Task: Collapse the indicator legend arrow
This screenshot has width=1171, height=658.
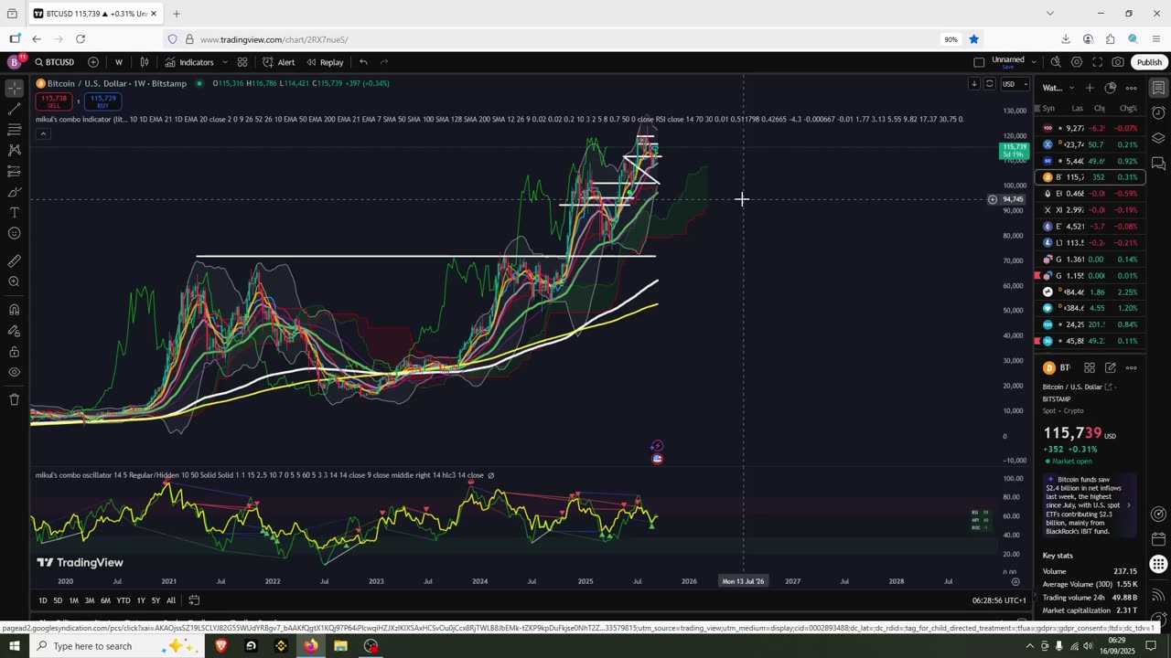Action: click(x=42, y=133)
